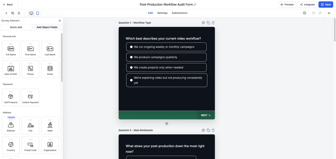Delete Question 1 with trash icon
The height and width of the screenshot is (159, 336).
tap(213, 23)
